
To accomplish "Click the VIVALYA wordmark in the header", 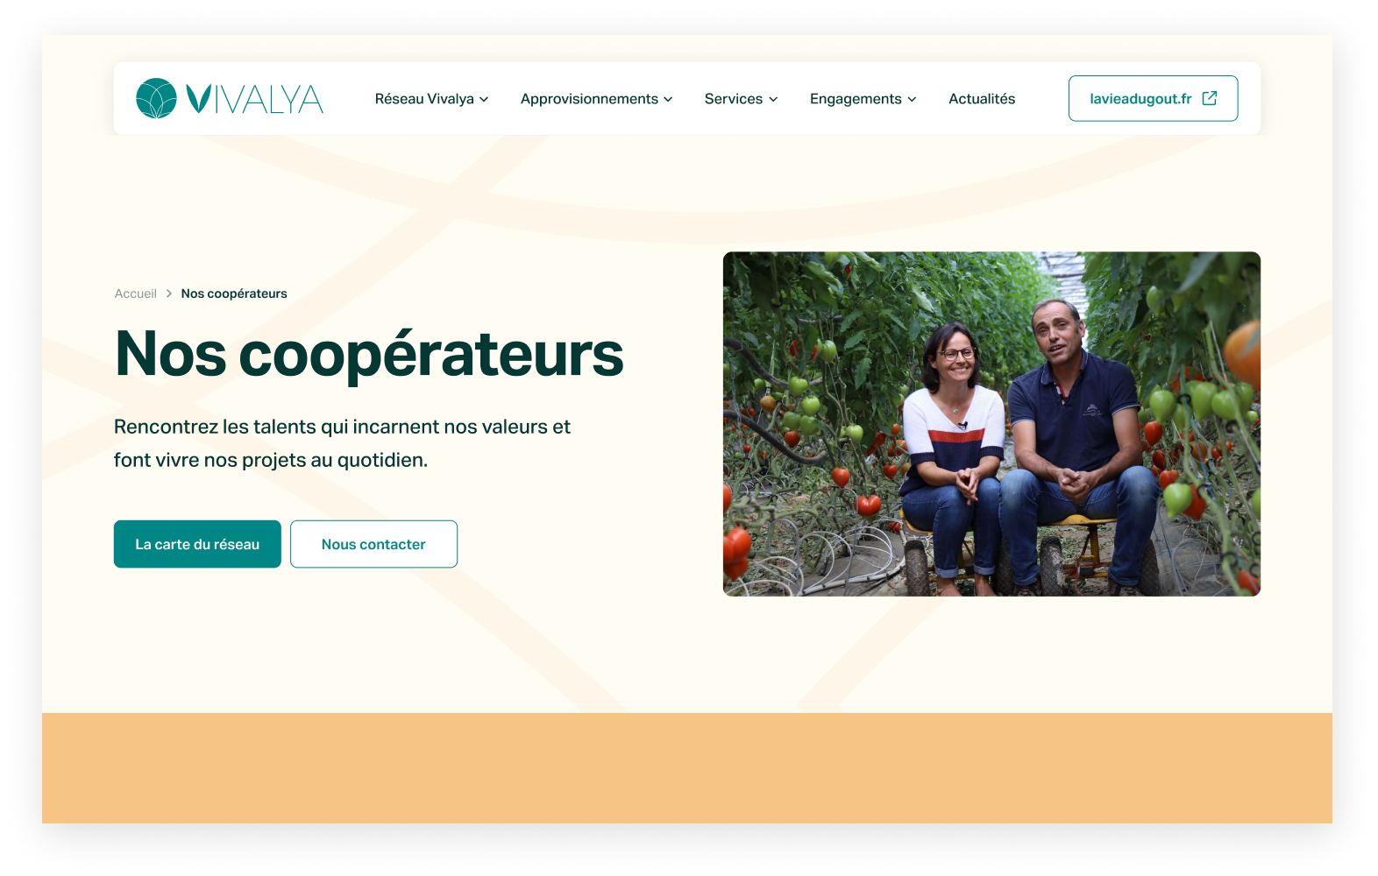I will (255, 99).
